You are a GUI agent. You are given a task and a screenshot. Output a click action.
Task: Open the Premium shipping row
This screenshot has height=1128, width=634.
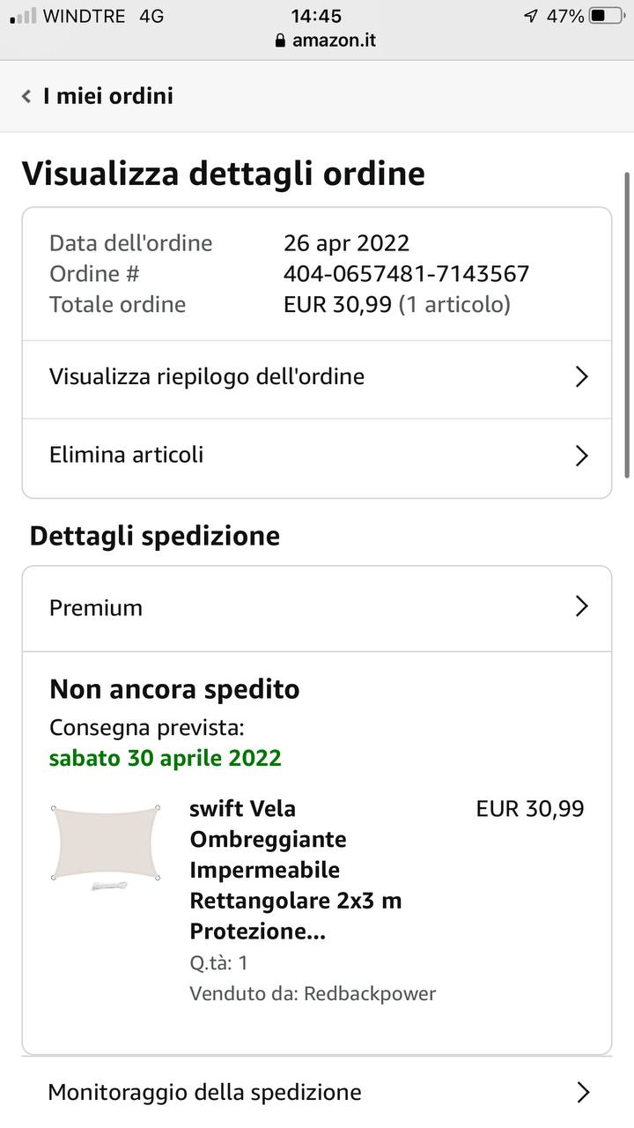pyautogui.click(x=96, y=608)
